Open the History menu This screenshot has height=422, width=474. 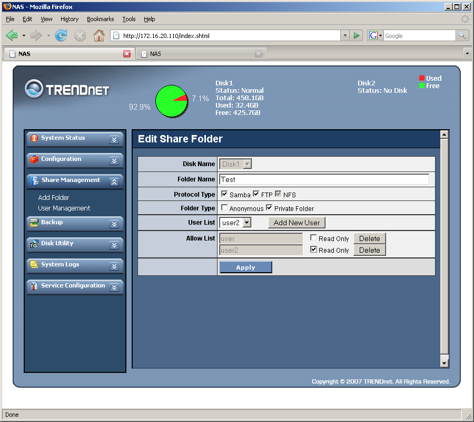coord(69,19)
